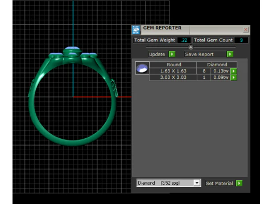Click green arrow on the 0.09tw row
The height and width of the screenshot is (204, 273).
(234, 78)
